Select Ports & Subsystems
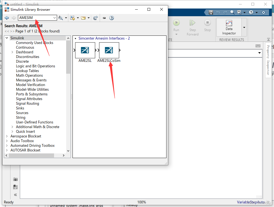The image size is (274, 207). click(x=32, y=94)
